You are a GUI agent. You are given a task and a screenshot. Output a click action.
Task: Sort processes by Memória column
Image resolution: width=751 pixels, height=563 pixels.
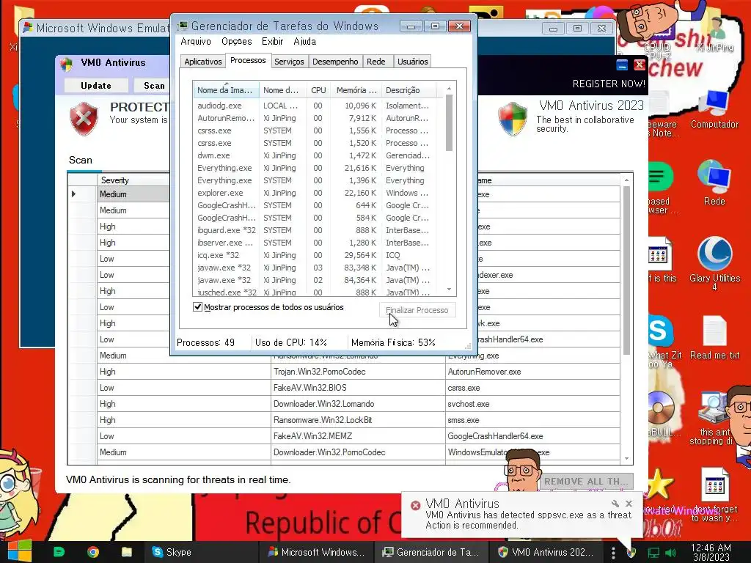click(356, 90)
